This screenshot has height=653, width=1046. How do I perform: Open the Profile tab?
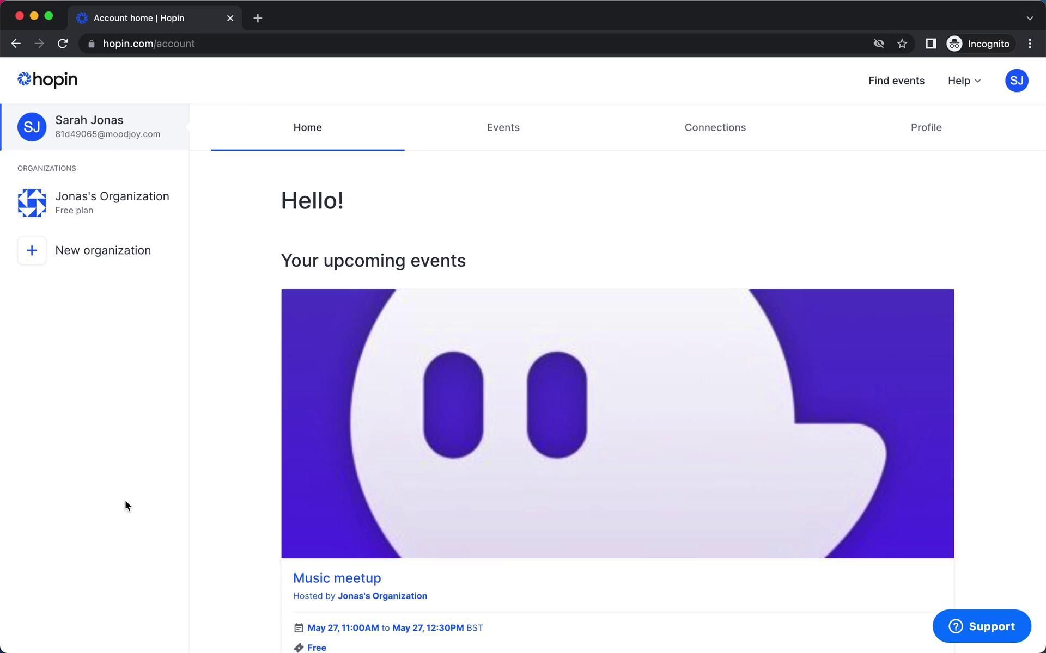coord(926,127)
